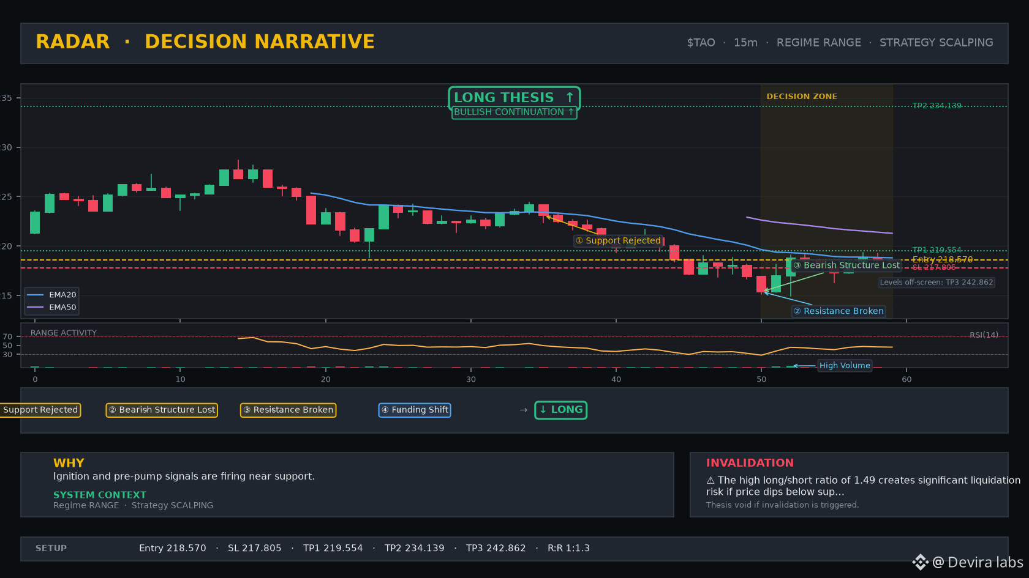
Task: Click the Levels off-screen TP3 note
Action: tap(937, 283)
